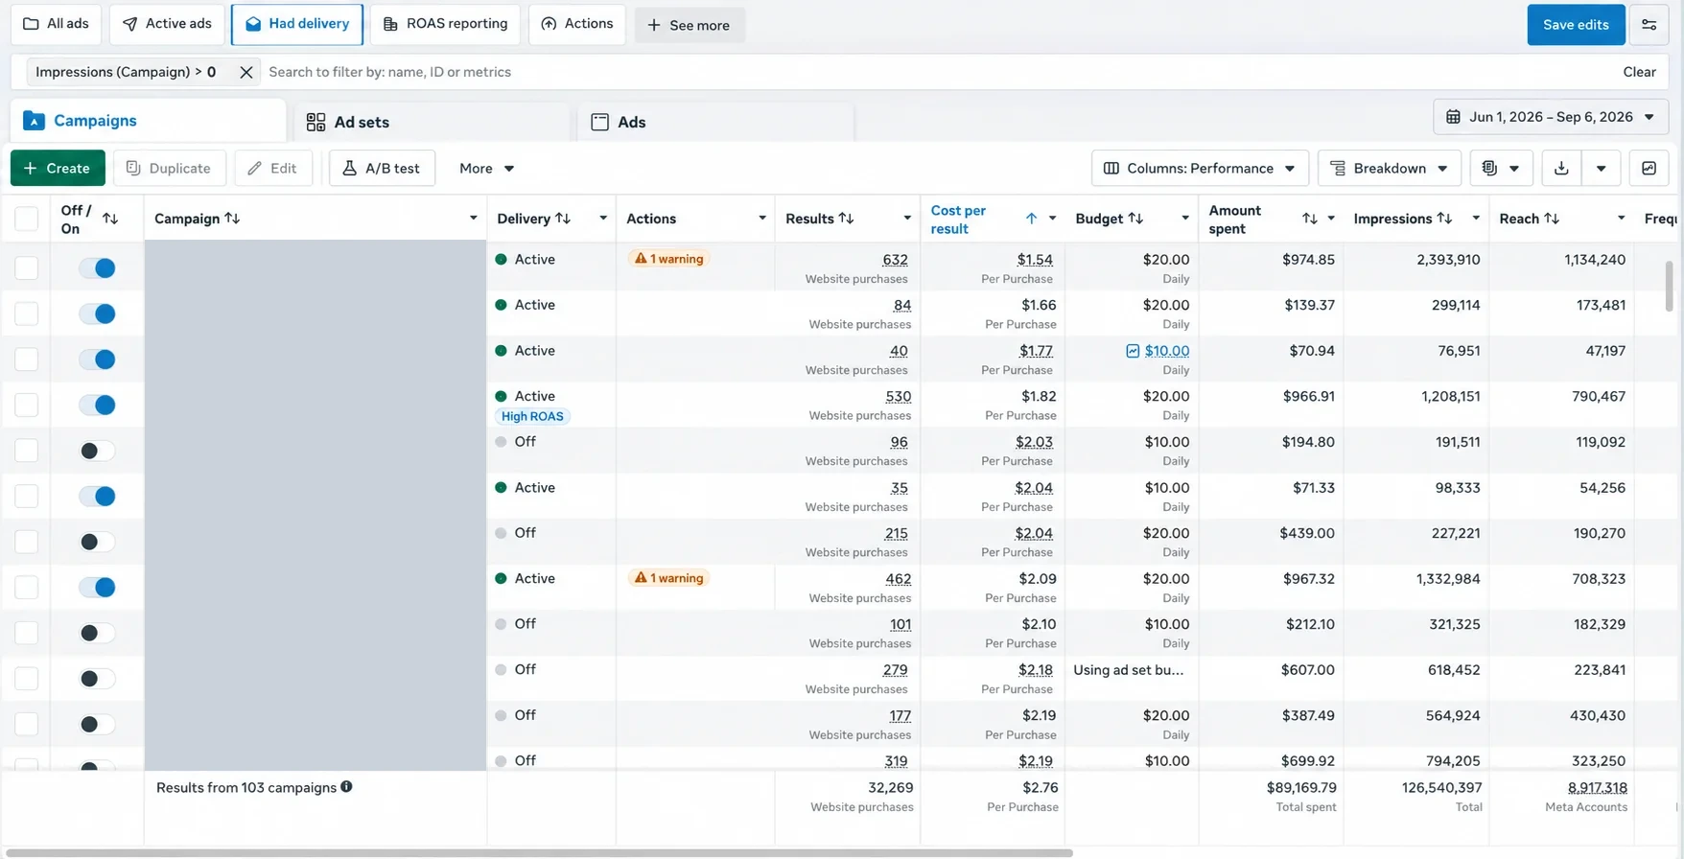Sort the Impressions column arrows
Screen dimensions: 1684x859
[x=1444, y=218]
